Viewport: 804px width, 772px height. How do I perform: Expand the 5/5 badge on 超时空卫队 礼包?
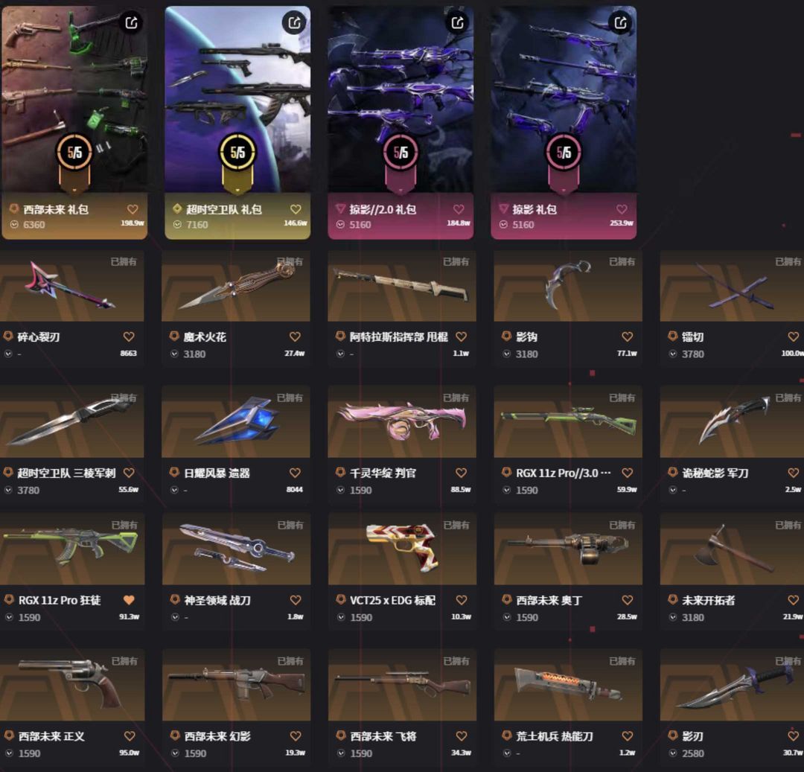click(237, 153)
